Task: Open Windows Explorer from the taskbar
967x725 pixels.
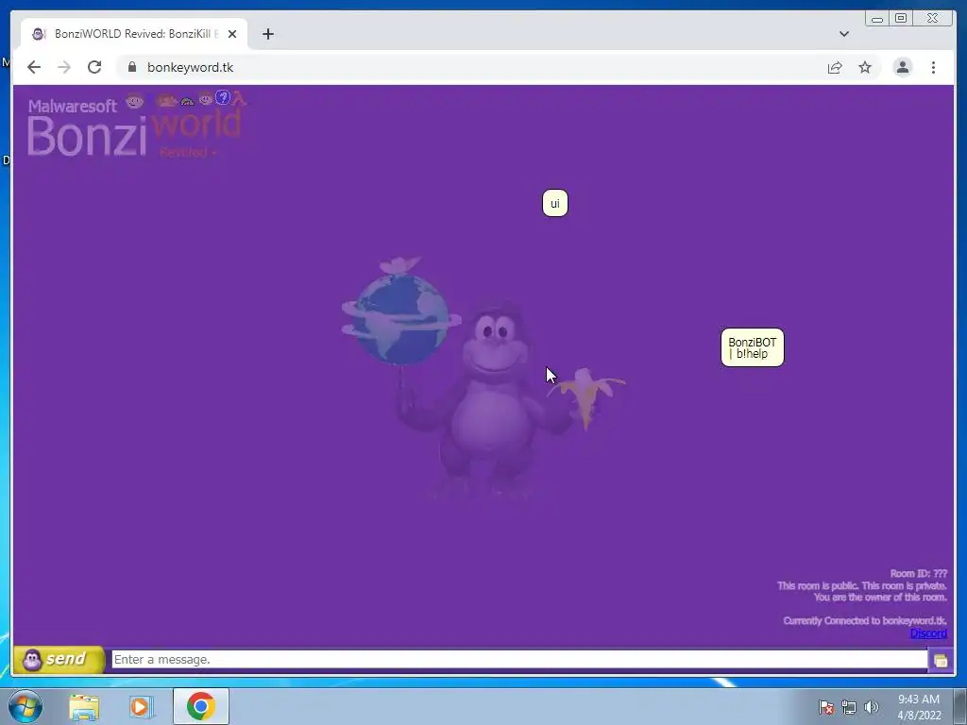Action: (84, 706)
